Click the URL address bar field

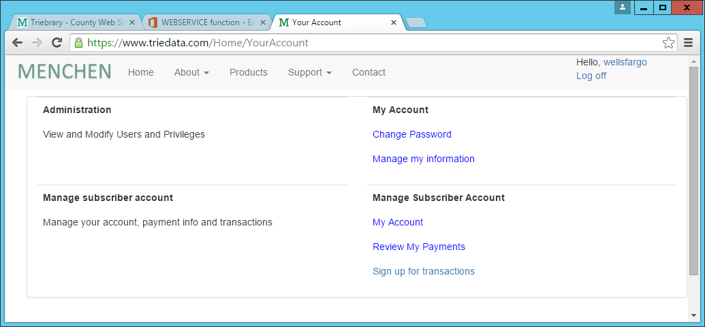(368, 43)
